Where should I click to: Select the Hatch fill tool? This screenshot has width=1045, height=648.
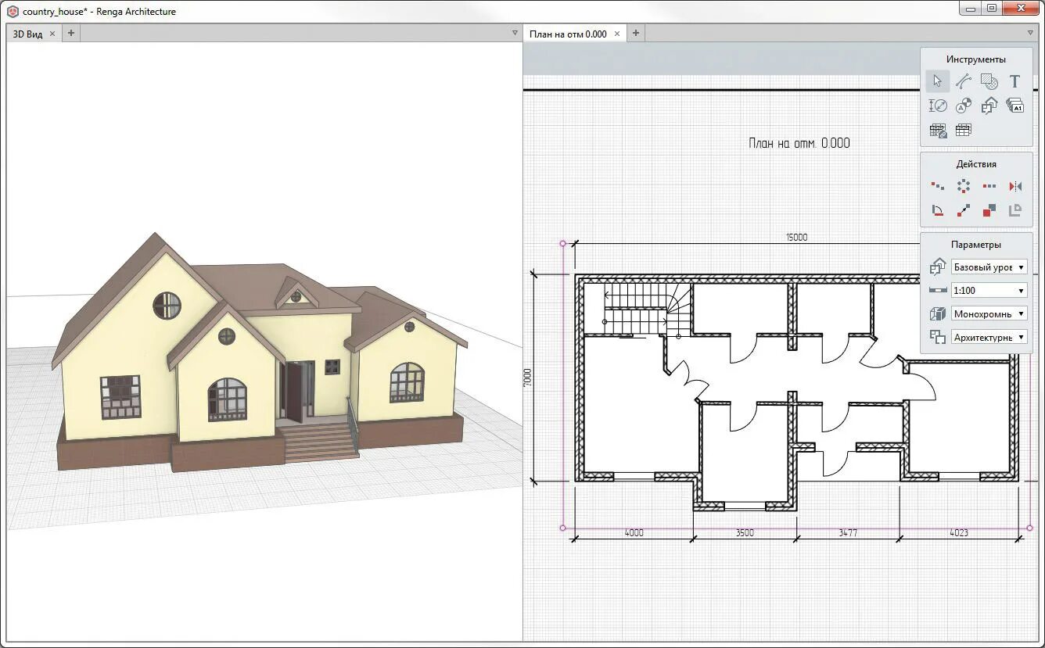[989, 81]
